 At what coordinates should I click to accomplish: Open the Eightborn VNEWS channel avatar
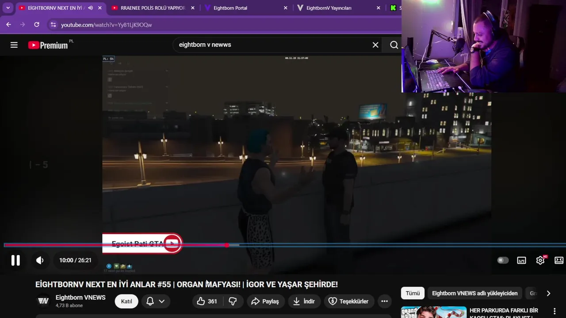pyautogui.click(x=43, y=301)
